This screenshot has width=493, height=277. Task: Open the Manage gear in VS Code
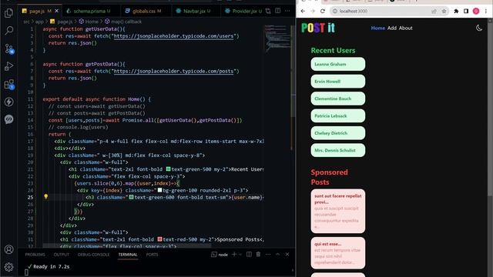point(8,267)
